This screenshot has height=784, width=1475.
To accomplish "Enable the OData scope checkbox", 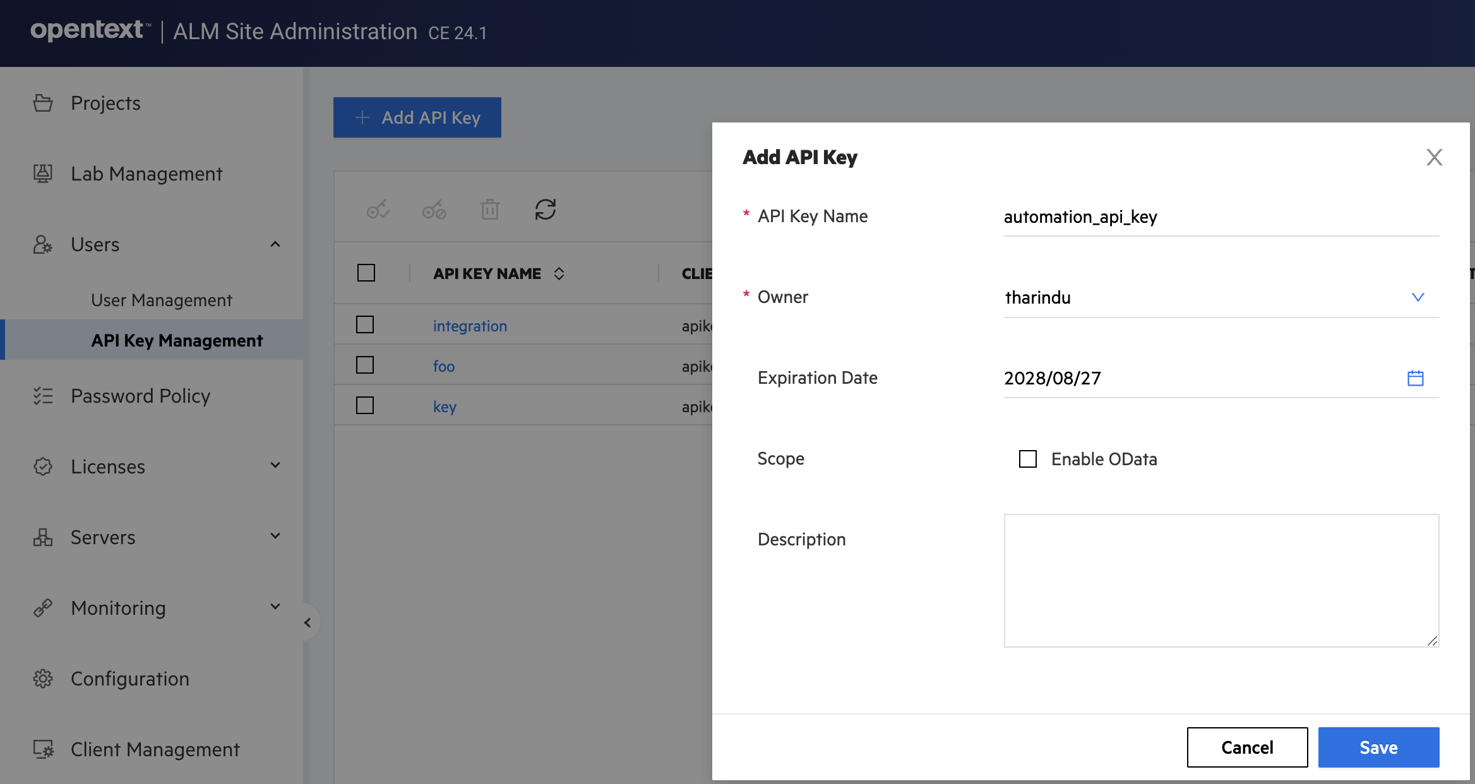I will (1027, 459).
